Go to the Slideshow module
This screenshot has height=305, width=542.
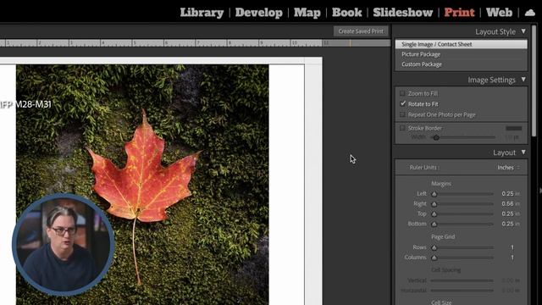point(403,13)
